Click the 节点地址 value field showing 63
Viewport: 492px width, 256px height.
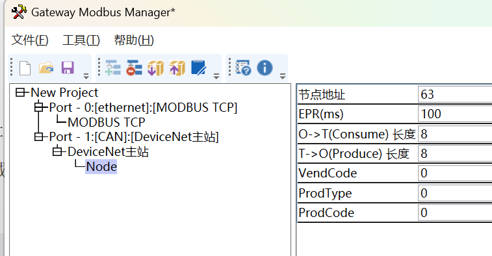[x=455, y=94]
